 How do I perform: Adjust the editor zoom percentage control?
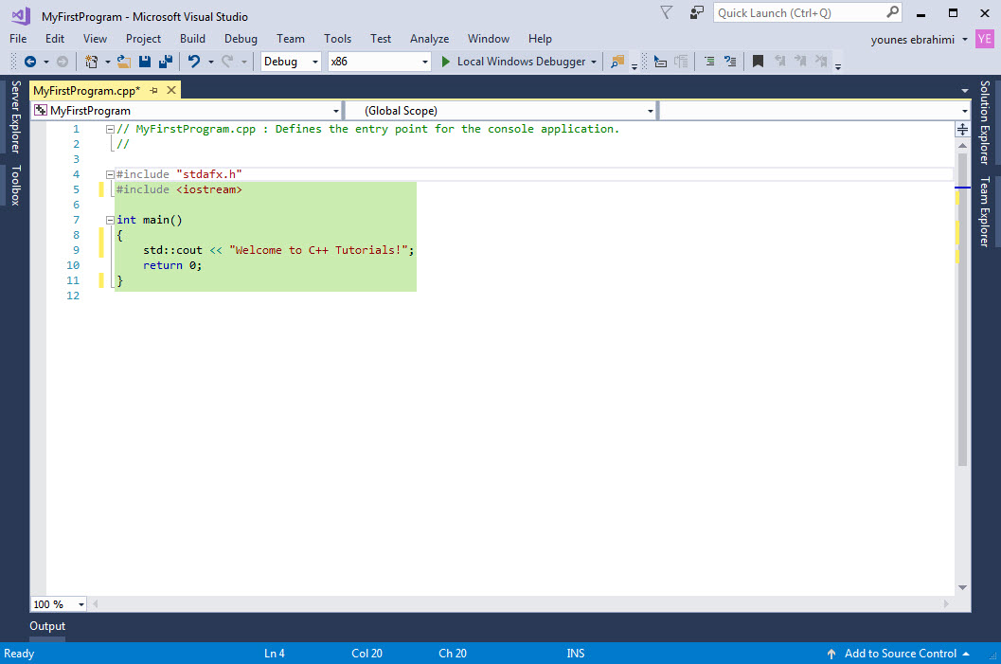pyautogui.click(x=57, y=603)
